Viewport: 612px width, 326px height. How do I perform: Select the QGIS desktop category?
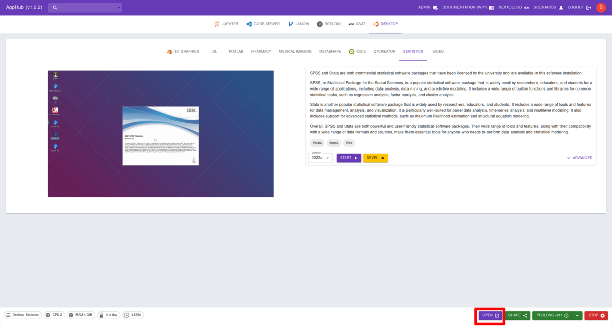358,52
